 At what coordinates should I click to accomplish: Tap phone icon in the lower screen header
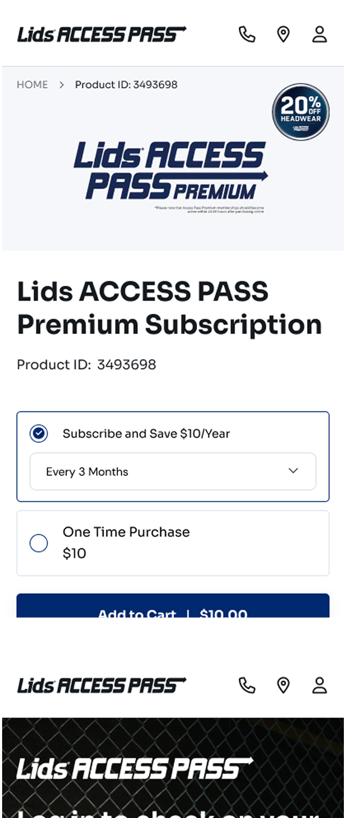coord(247,685)
